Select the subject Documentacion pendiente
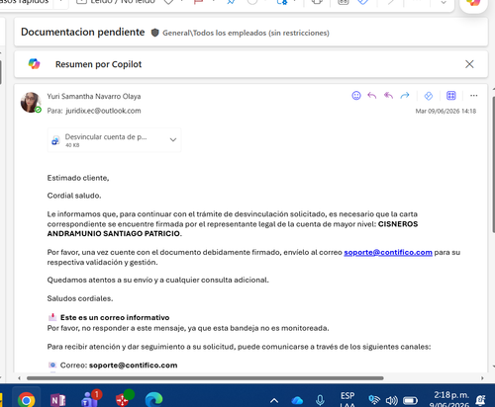495x407 pixels. tap(83, 32)
